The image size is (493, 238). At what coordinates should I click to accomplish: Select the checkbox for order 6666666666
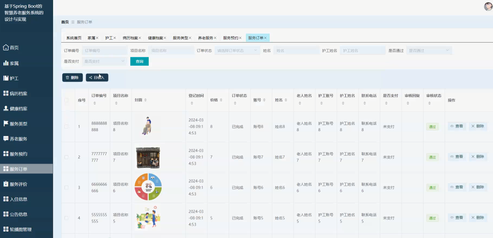(67, 187)
